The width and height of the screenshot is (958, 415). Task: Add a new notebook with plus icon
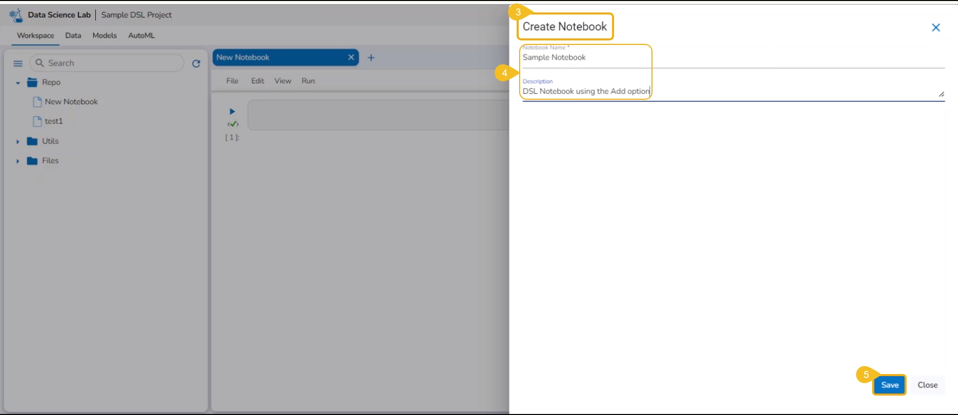[371, 57]
